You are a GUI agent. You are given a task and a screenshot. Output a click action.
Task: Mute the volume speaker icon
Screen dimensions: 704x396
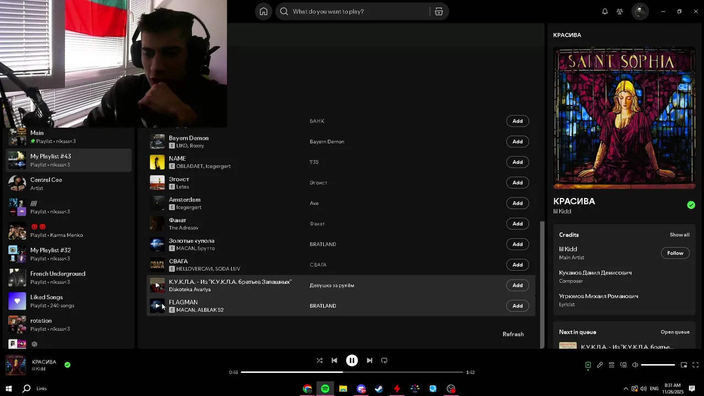(635, 365)
